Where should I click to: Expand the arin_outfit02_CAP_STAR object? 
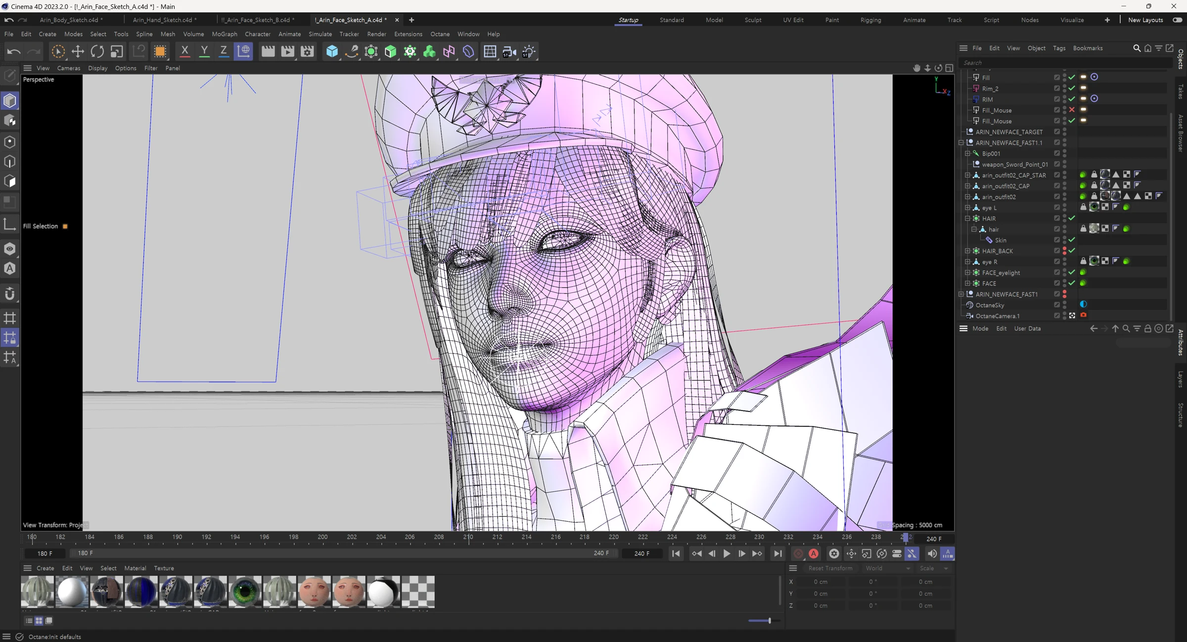(x=967, y=175)
